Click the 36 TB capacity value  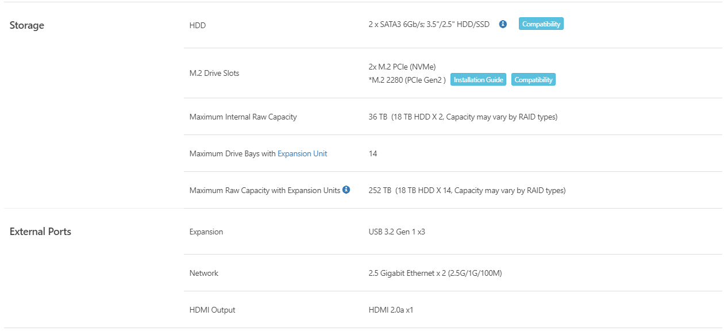(378, 117)
